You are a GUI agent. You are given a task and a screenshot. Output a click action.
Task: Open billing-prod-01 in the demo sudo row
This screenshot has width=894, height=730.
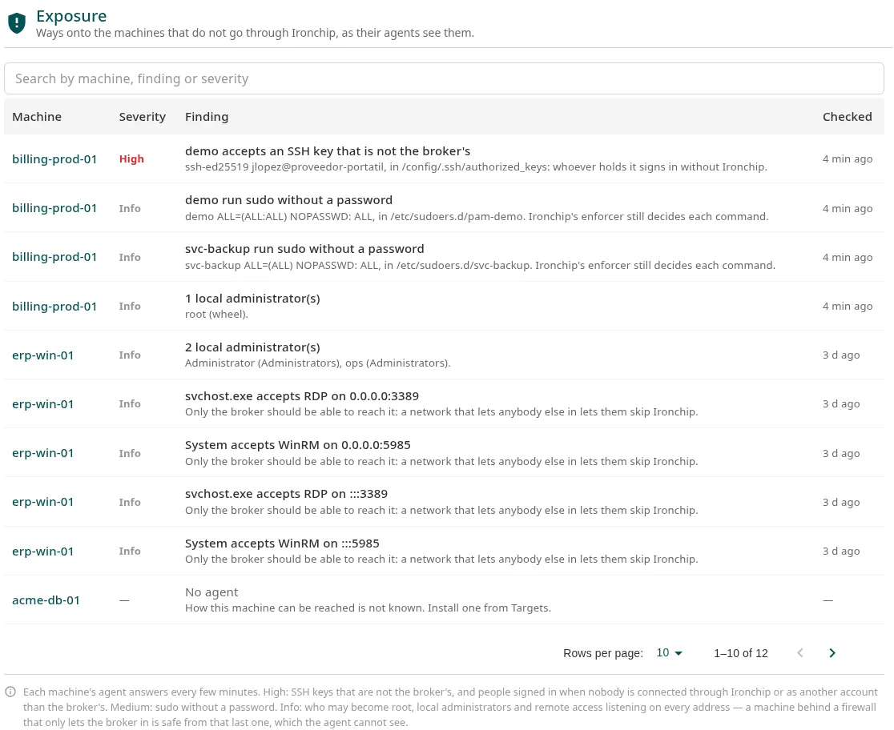click(54, 208)
